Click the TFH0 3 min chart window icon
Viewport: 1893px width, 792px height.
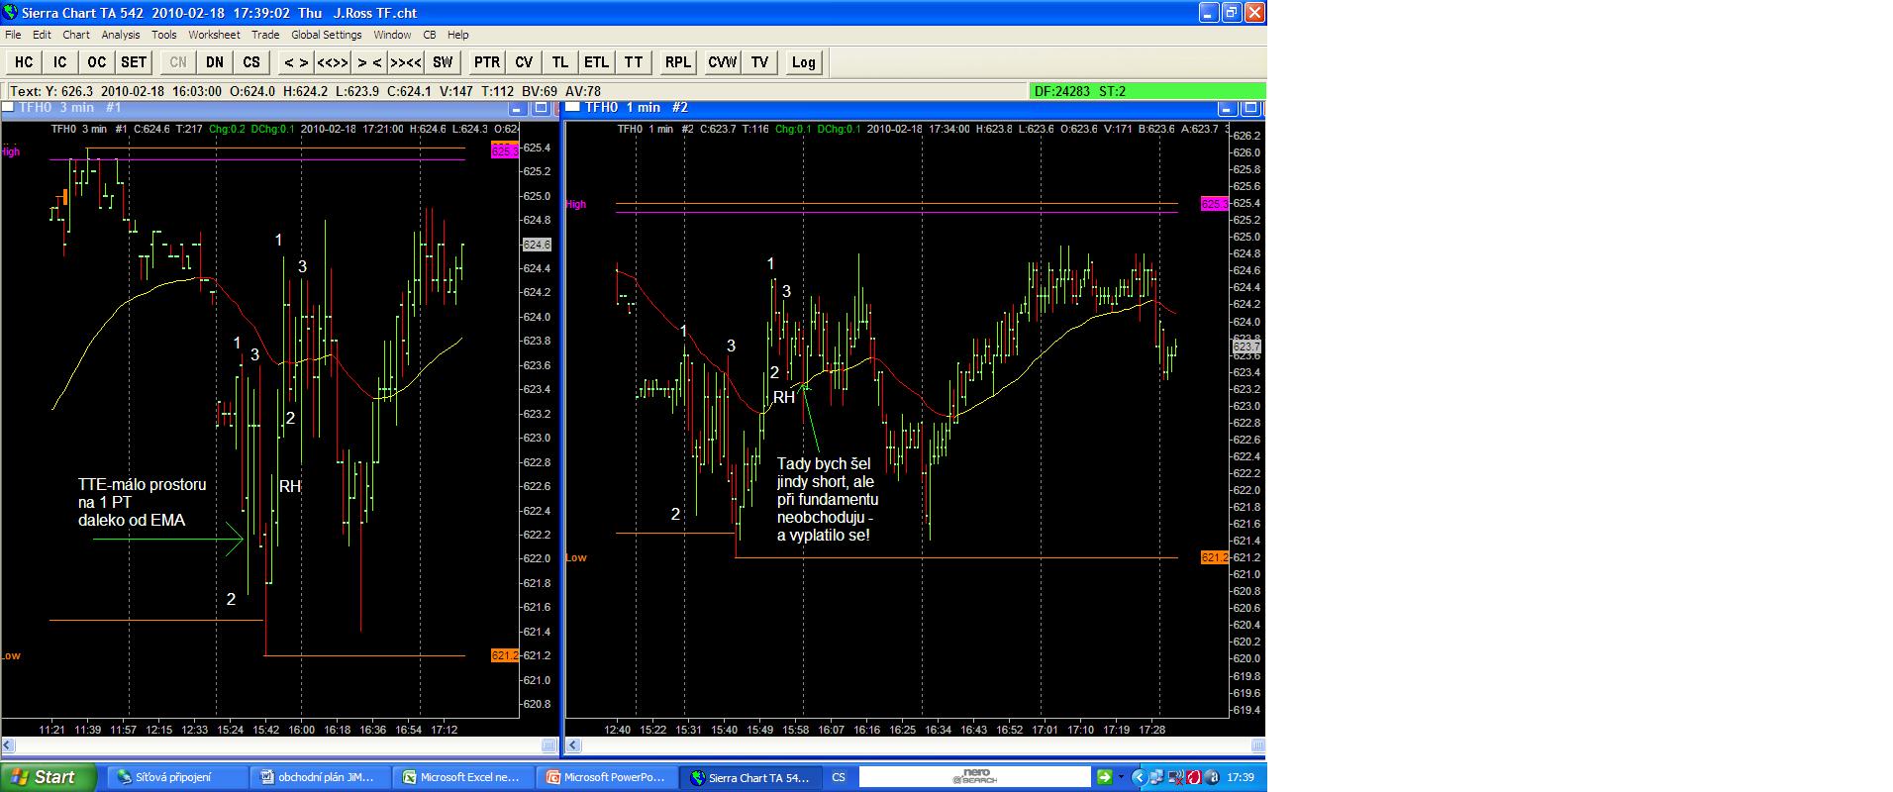[9, 108]
